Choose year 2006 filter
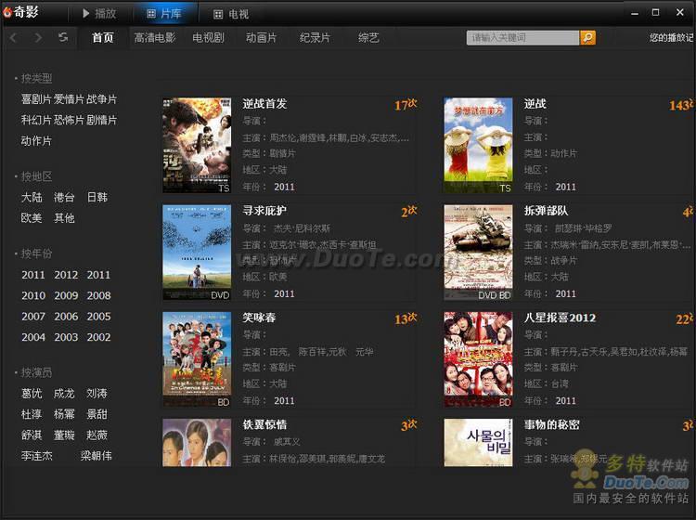The image size is (696, 520). [66, 317]
